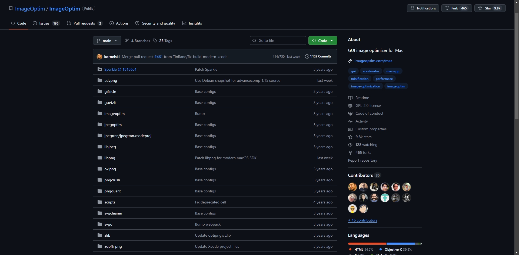Click the languages breakdown color bar
519x255 pixels.
(385, 244)
